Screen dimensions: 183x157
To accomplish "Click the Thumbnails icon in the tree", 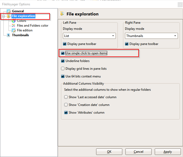I will click(x=9, y=35).
